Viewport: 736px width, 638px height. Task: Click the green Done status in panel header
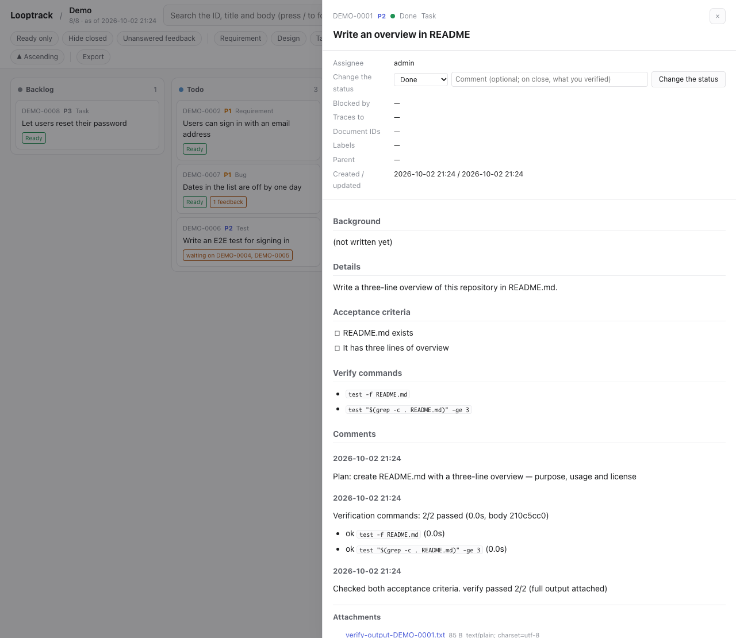click(404, 16)
